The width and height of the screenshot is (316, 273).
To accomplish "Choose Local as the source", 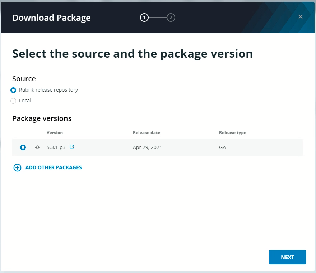I will [13, 101].
